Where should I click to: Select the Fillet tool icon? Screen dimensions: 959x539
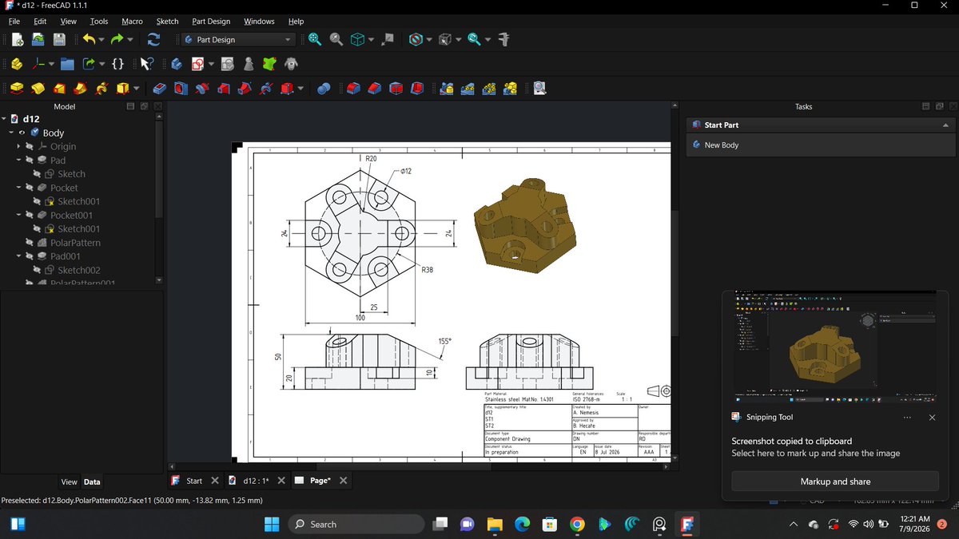coord(353,89)
